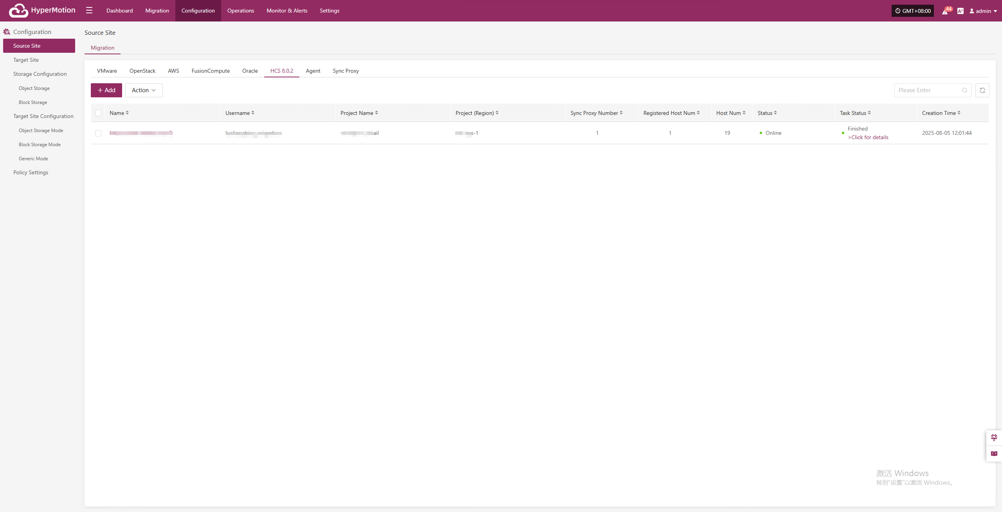This screenshot has height=512, width=1002.
Task: Click the 2025-08-05 12:01:44 creation time
Action: click(x=947, y=133)
